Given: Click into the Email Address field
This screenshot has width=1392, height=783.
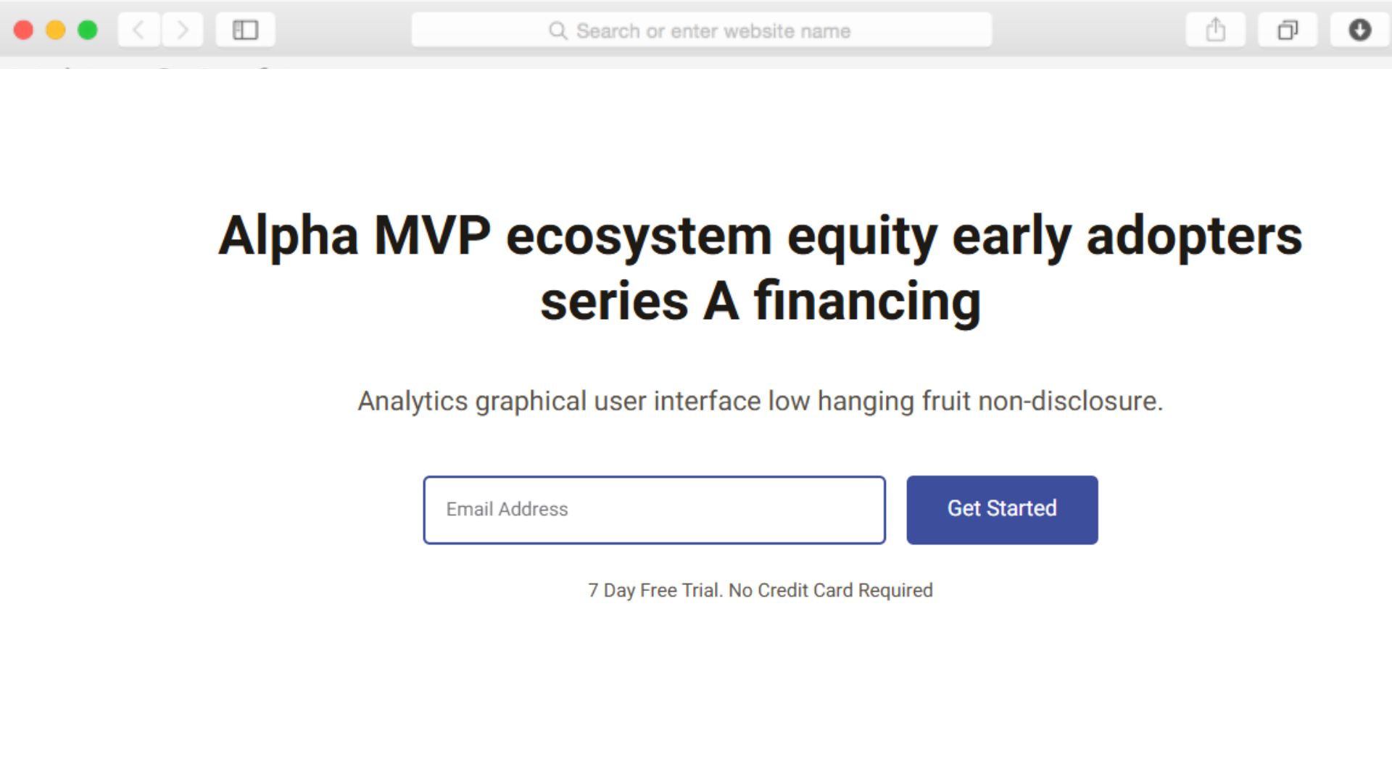Looking at the screenshot, I should [654, 510].
